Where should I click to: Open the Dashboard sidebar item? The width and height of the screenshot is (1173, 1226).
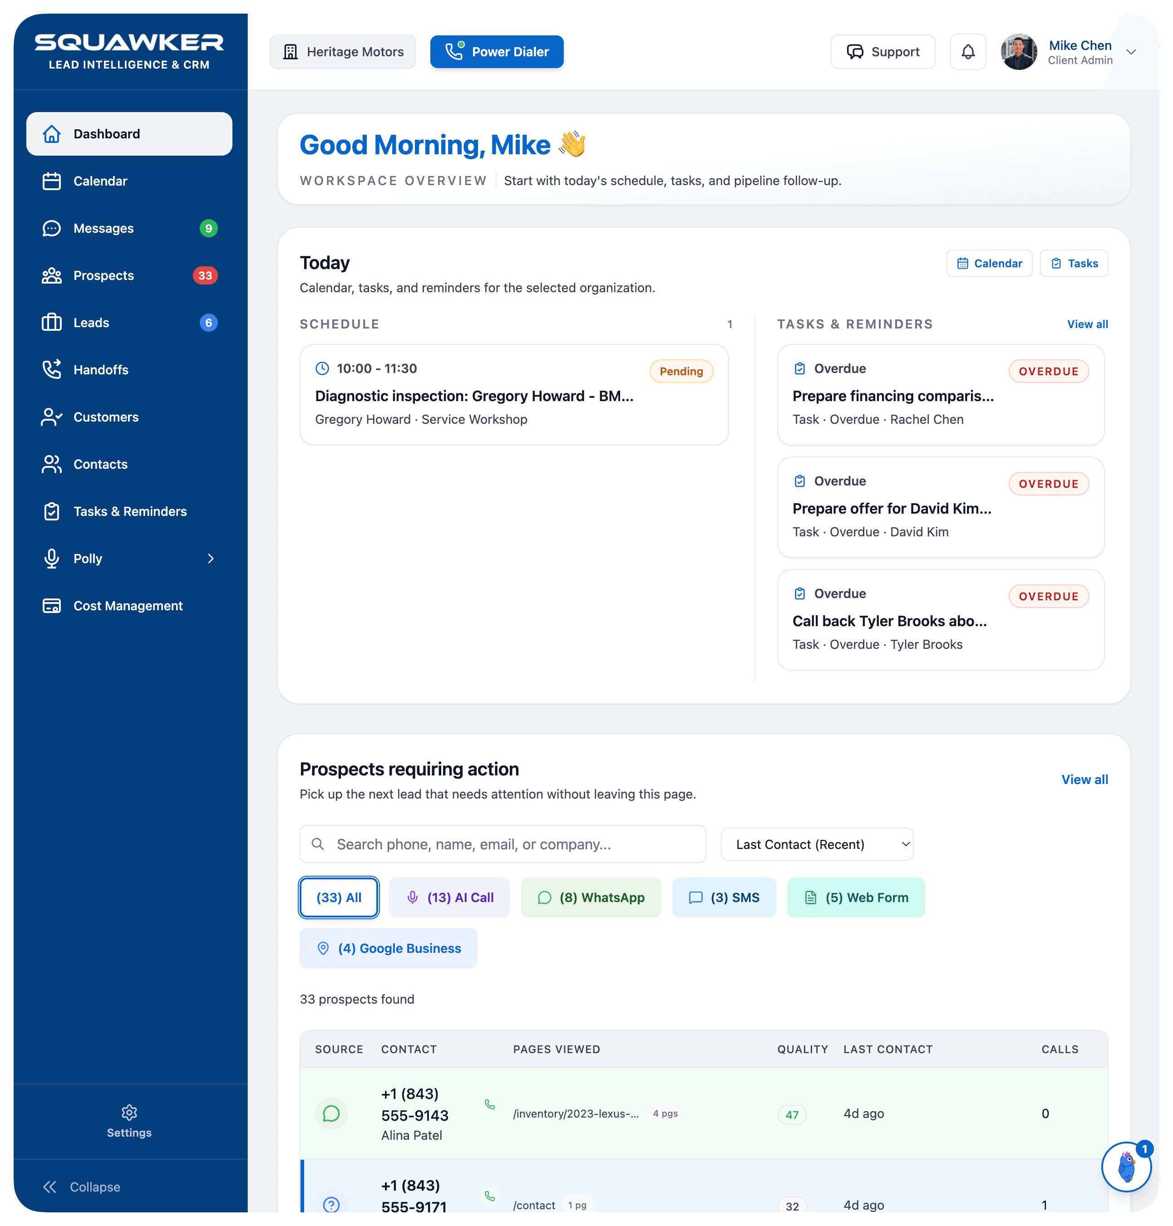129,134
